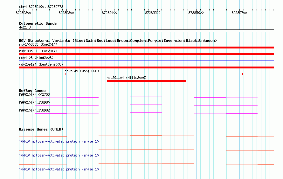
Task: Click the magenta line under MAPK10|NM_138982
Action: pyautogui.click(x=146, y=113)
